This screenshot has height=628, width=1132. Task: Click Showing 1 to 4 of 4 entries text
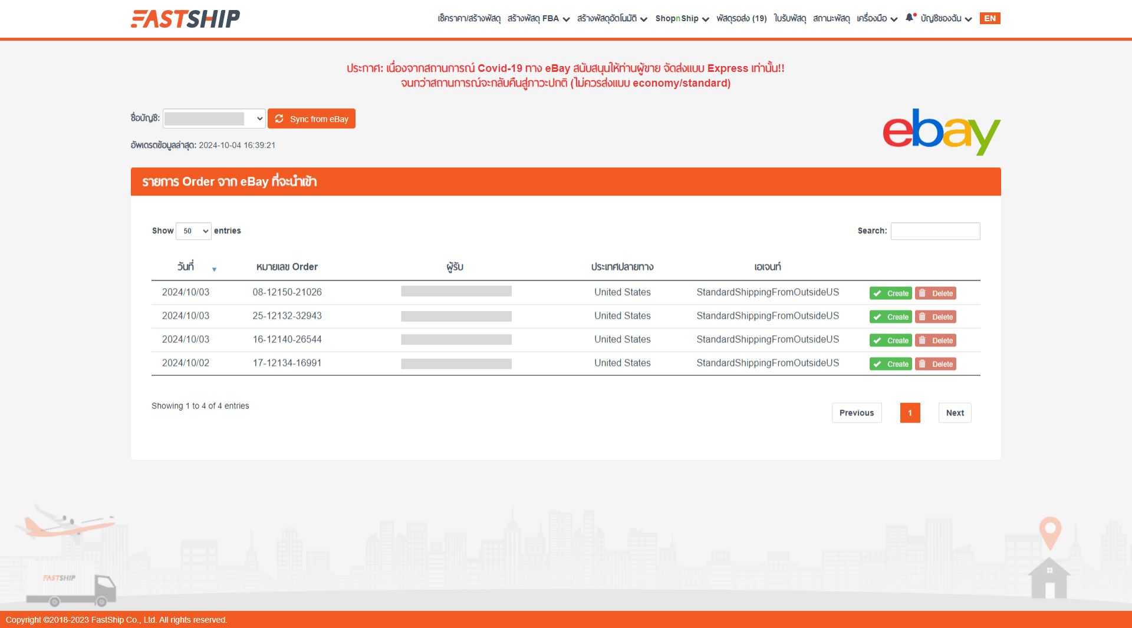200,406
